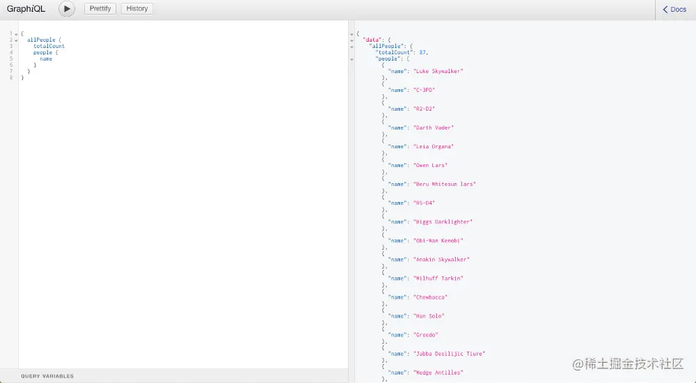
Task: Fold the "people" array in results
Action: [x=351, y=59]
